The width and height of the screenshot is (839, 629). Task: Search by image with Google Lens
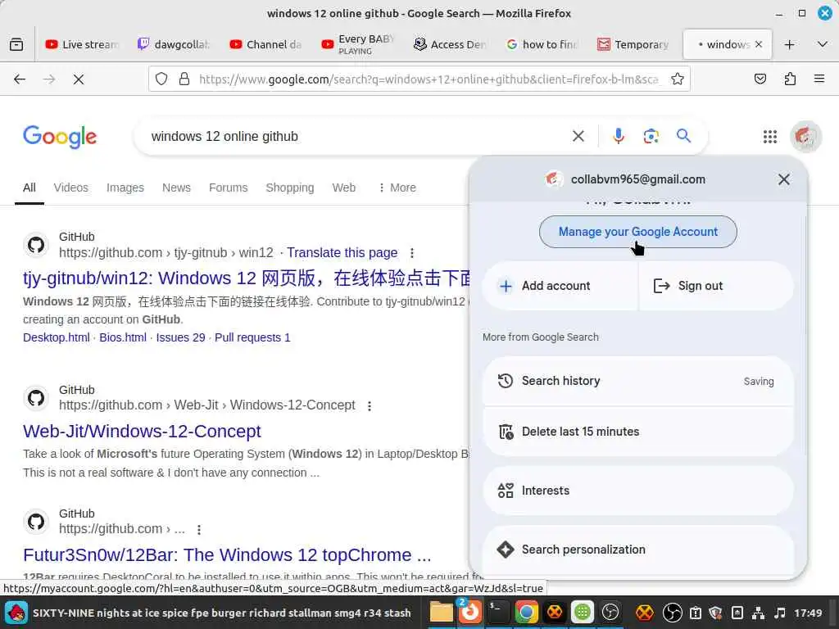coord(651,137)
